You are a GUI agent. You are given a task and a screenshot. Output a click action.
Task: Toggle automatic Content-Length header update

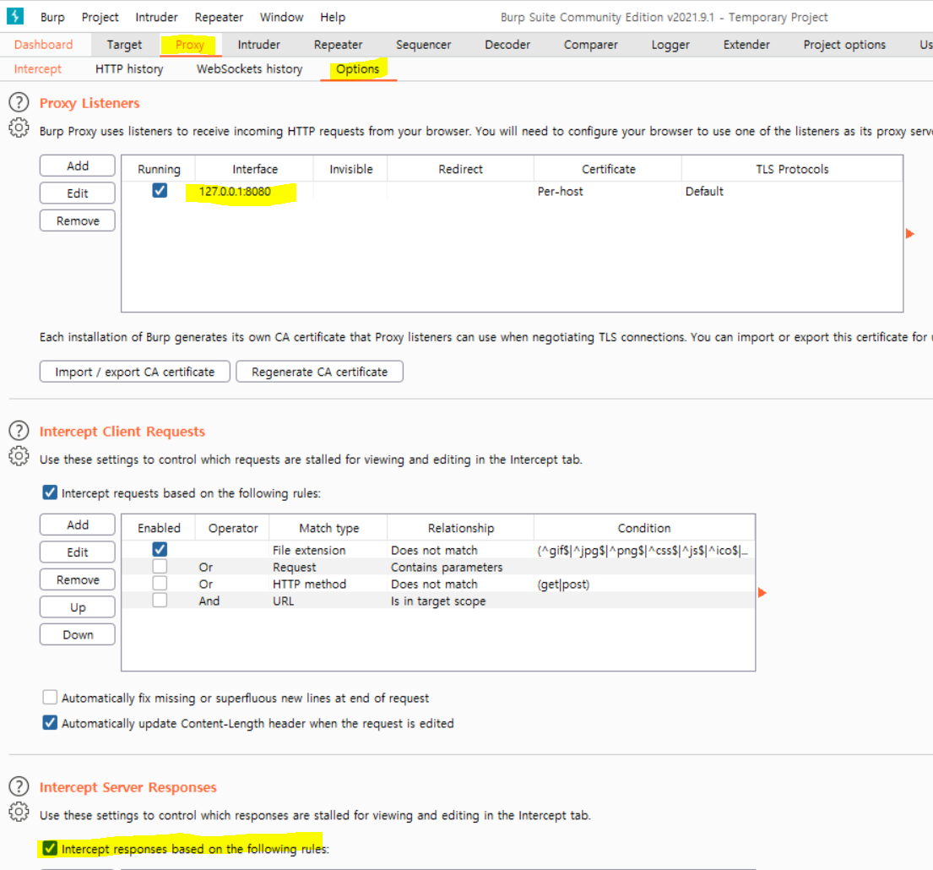coord(50,722)
